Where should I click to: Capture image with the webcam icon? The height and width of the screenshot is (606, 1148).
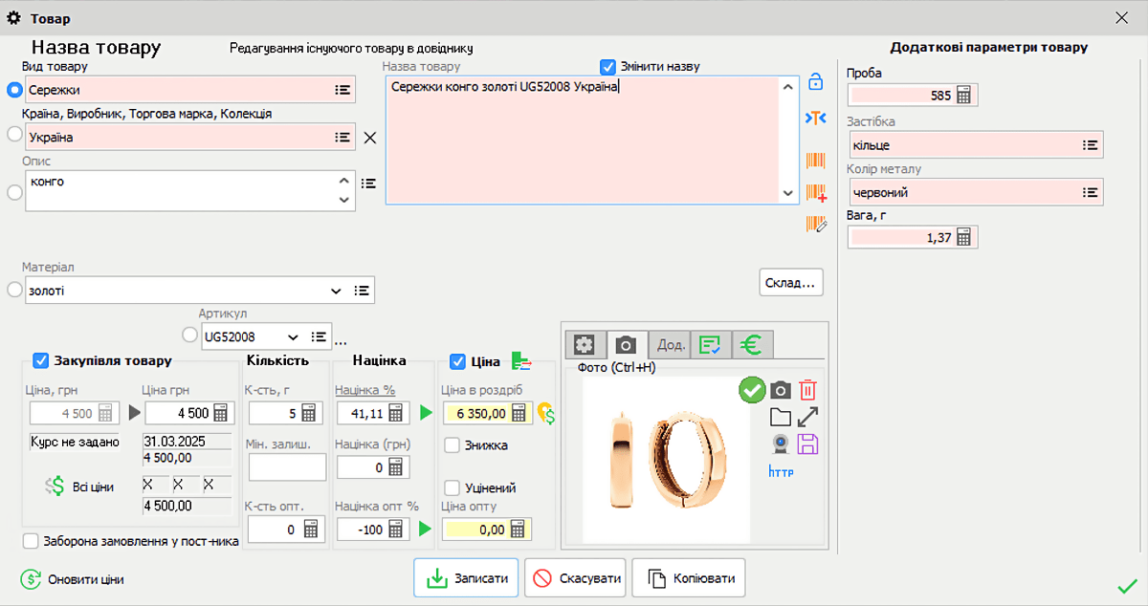(780, 442)
